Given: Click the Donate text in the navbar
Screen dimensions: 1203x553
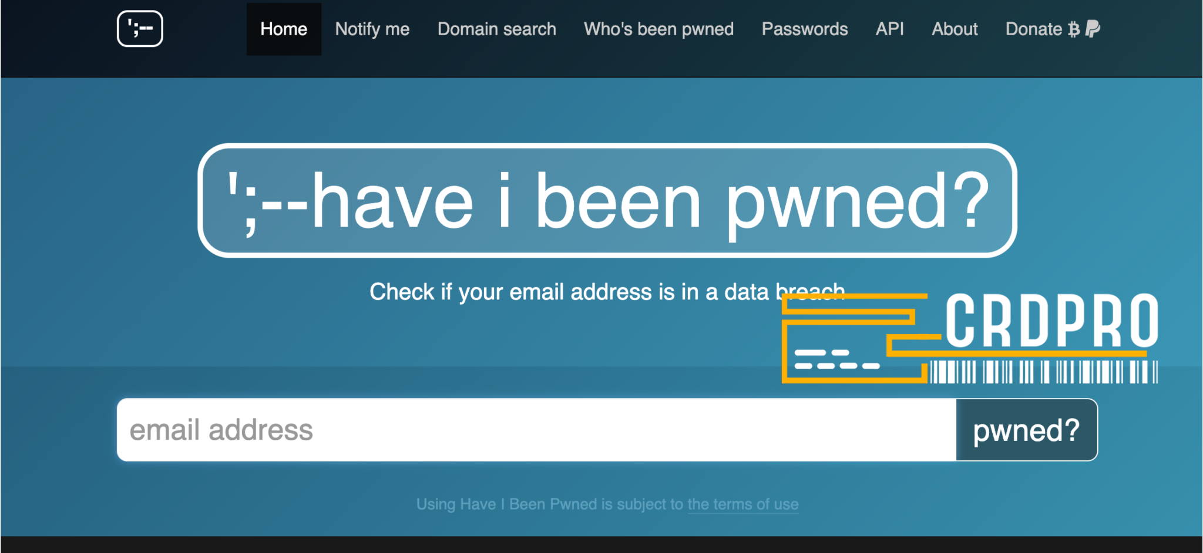Looking at the screenshot, I should (x=1034, y=29).
